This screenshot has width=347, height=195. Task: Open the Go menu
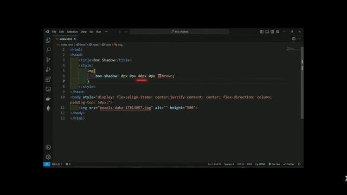[92, 32]
